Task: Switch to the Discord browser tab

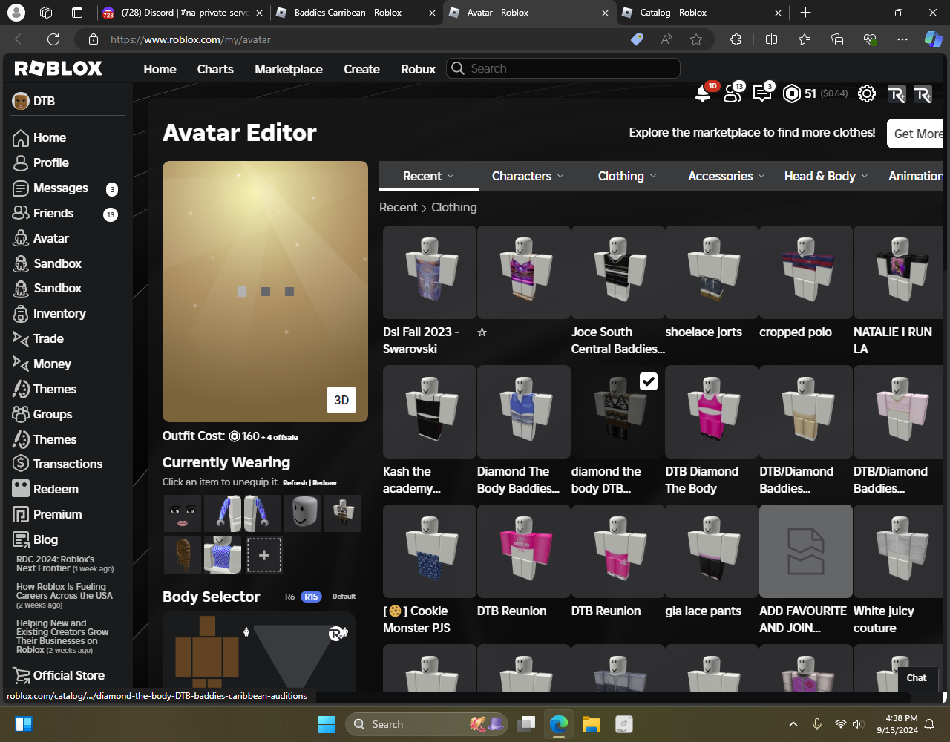Action: (x=182, y=13)
